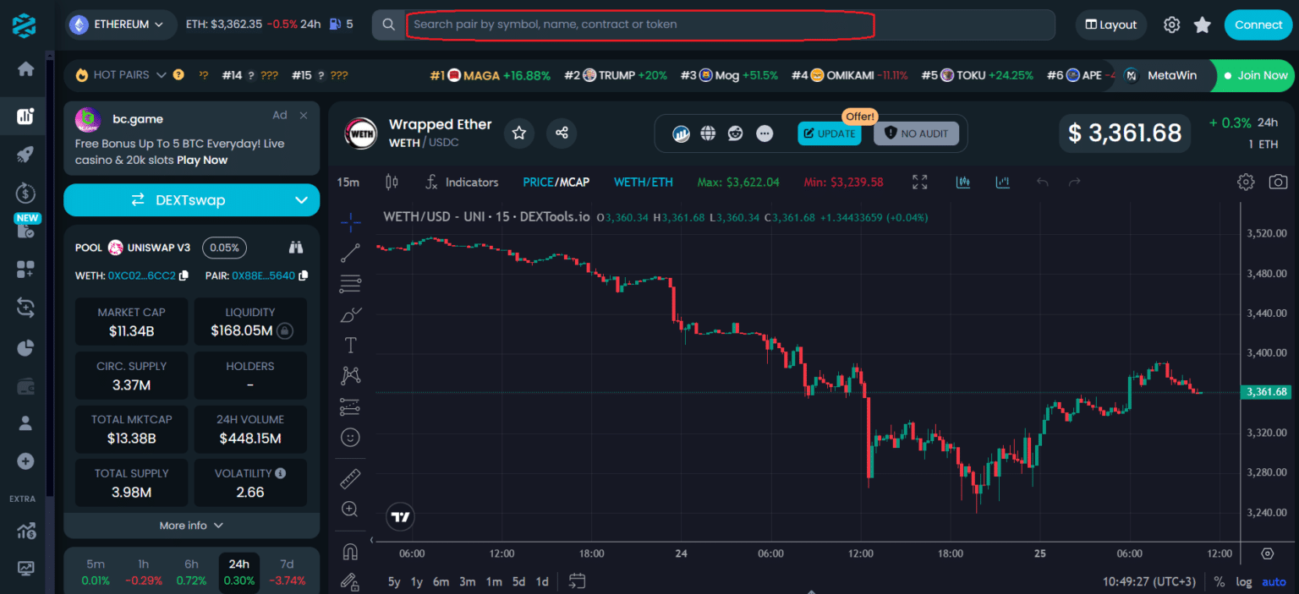This screenshot has width=1299, height=594.
Task: Collapse the DEXTswap panel chevron
Action: pyautogui.click(x=301, y=200)
